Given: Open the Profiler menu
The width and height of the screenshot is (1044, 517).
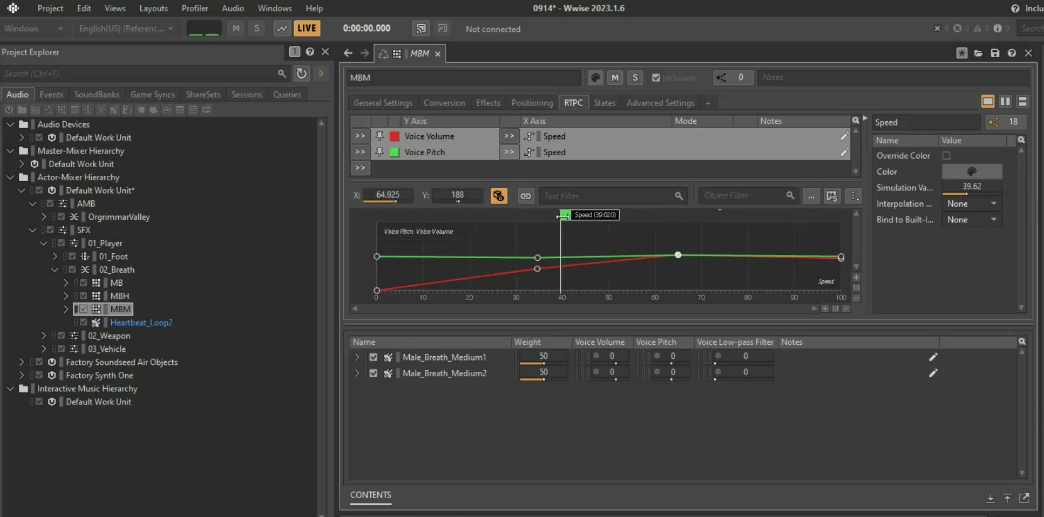Looking at the screenshot, I should point(195,8).
